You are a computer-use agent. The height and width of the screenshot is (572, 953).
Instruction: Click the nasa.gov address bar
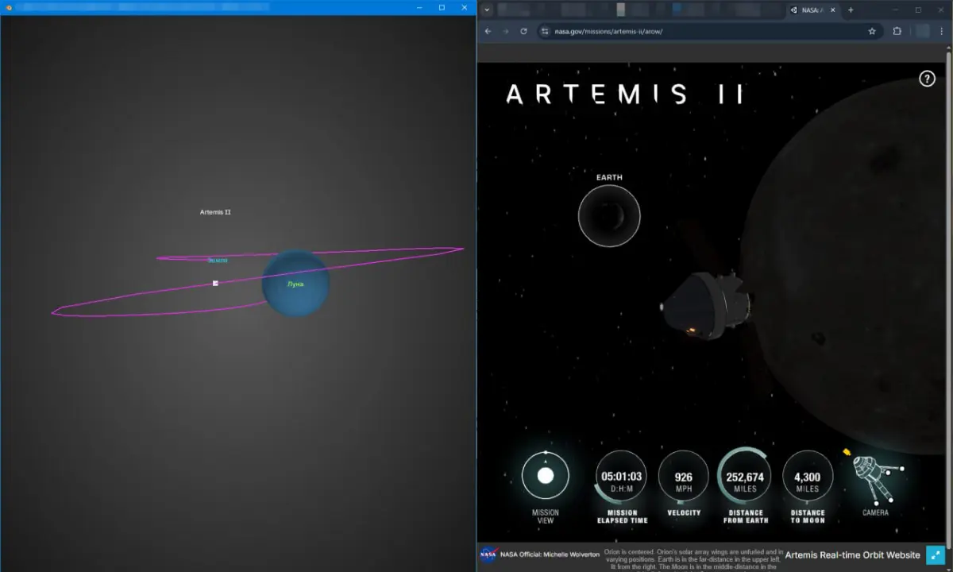coord(707,31)
